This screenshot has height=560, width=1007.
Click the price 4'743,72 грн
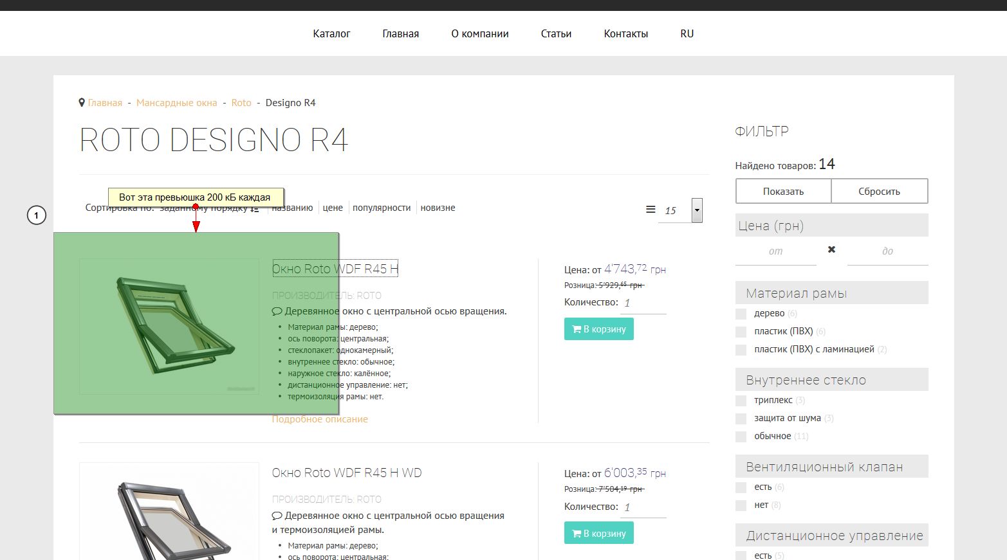pos(635,269)
